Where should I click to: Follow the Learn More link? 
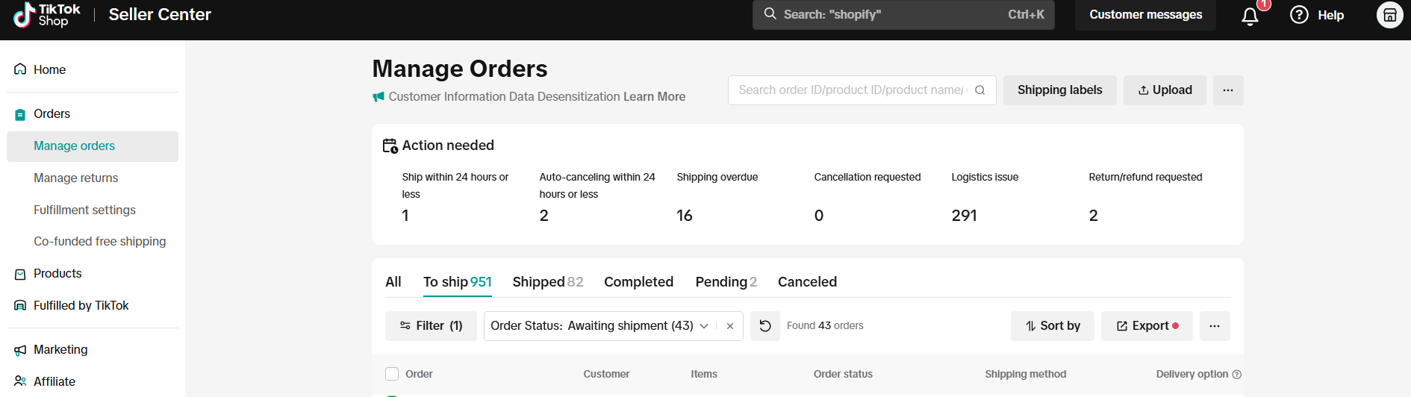coord(654,97)
